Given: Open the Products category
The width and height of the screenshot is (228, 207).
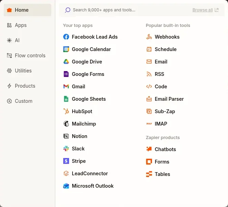Looking at the screenshot, I should click(28, 86).
